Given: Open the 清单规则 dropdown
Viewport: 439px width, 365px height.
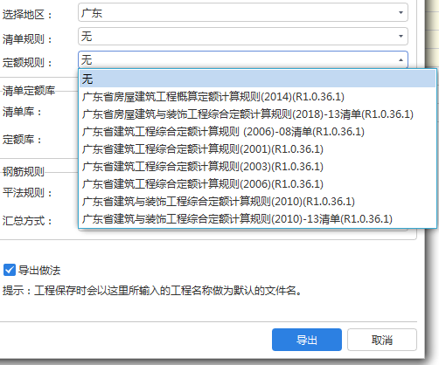Looking at the screenshot, I should point(243,37).
